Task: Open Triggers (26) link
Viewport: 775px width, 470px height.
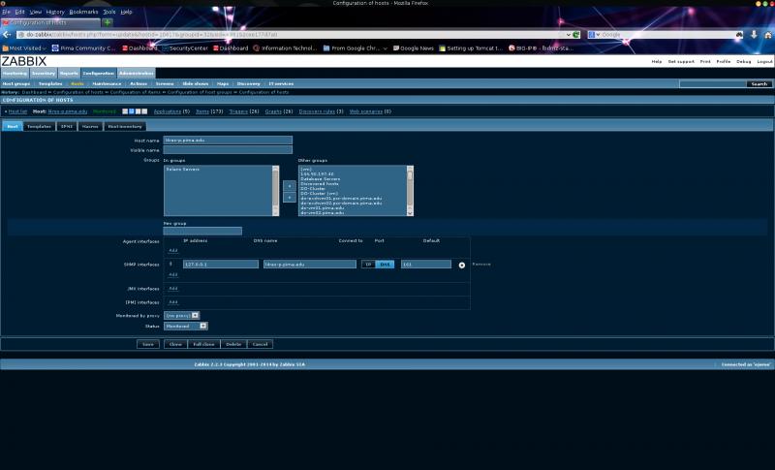Action: (x=238, y=111)
